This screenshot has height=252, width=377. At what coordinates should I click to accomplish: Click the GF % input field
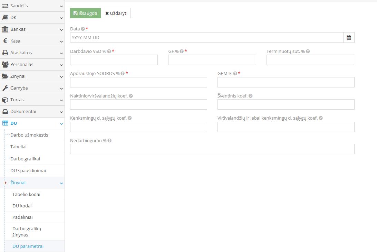[x=212, y=60]
